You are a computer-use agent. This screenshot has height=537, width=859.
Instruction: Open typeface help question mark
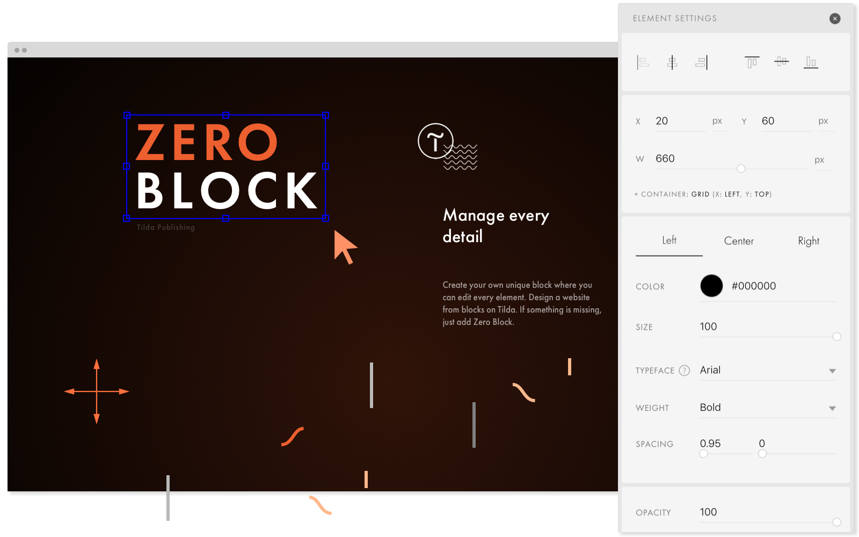(x=684, y=371)
